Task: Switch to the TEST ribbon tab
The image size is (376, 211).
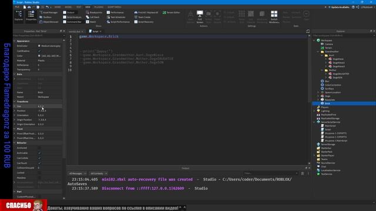Action: 79,7
